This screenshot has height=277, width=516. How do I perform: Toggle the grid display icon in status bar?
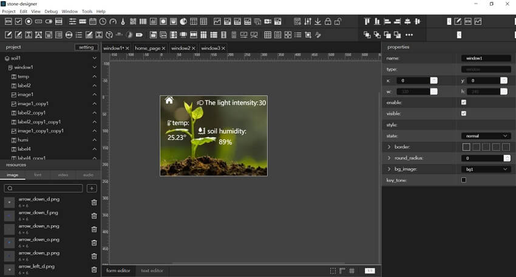click(x=351, y=271)
